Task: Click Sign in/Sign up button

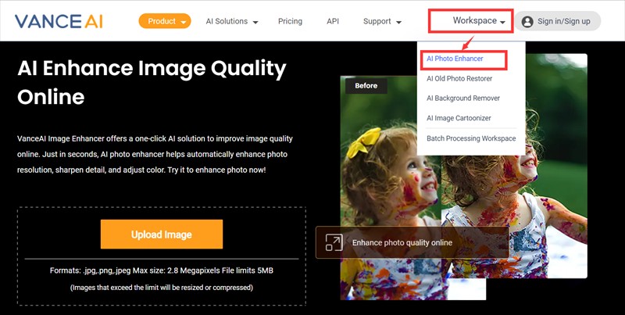Action: click(557, 21)
